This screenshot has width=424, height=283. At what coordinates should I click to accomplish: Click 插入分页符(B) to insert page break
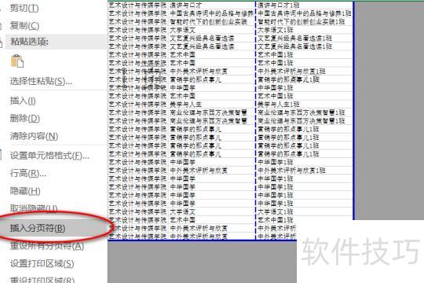coord(38,228)
